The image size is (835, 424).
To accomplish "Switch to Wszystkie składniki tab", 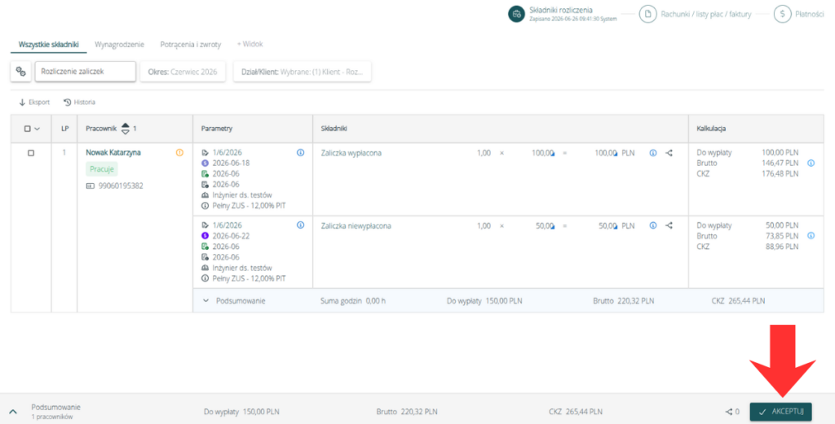I will click(48, 45).
